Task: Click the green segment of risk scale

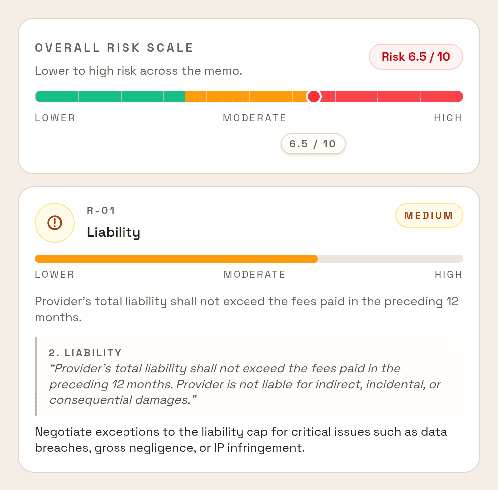Action: pos(110,97)
